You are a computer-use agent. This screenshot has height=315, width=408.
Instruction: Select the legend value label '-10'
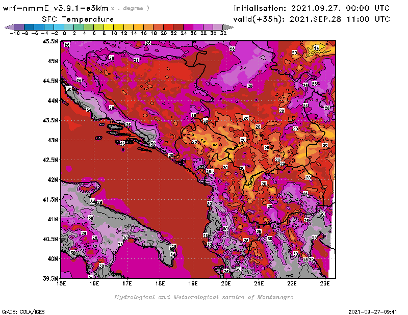(x=15, y=34)
